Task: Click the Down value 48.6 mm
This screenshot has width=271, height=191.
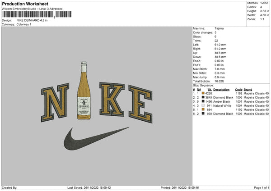Action: [x=220, y=57]
